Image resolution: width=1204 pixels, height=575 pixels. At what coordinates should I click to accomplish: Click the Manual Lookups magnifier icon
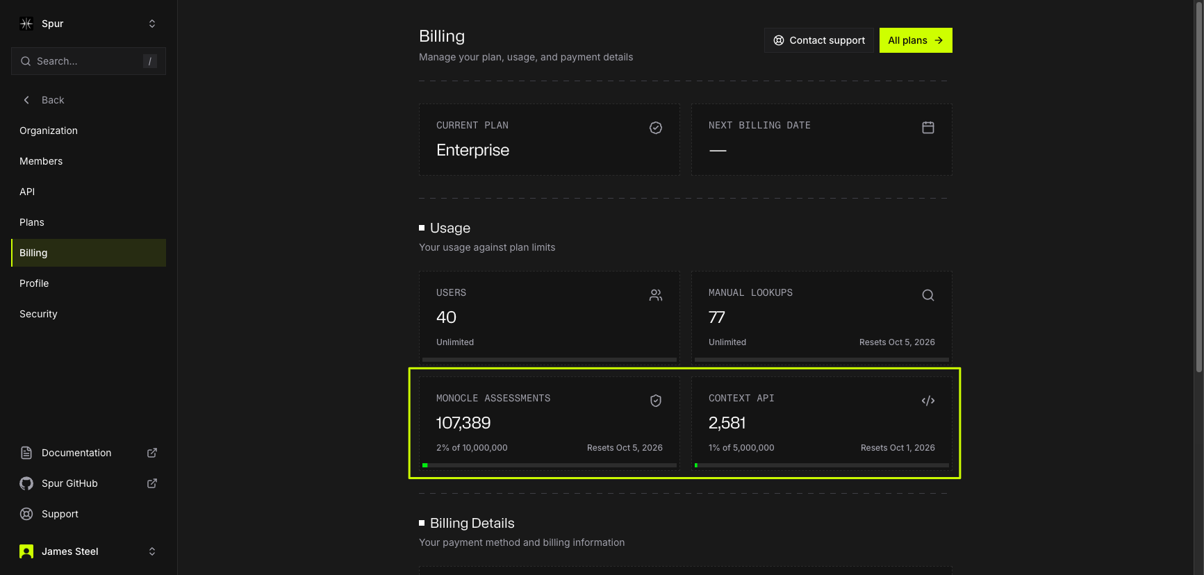tap(928, 295)
